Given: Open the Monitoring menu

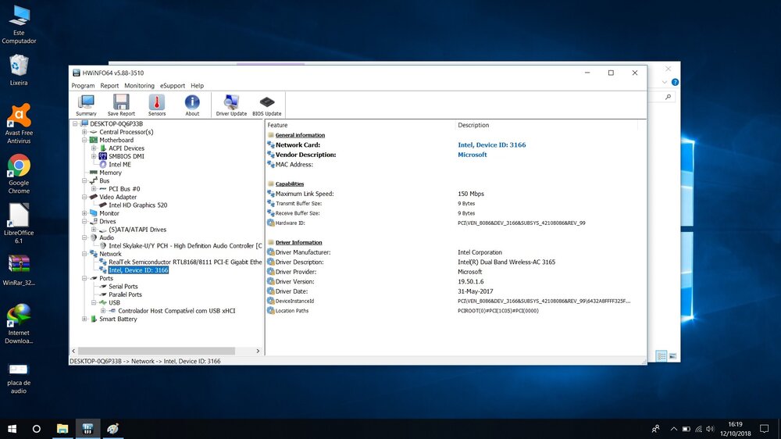Looking at the screenshot, I should coord(139,86).
